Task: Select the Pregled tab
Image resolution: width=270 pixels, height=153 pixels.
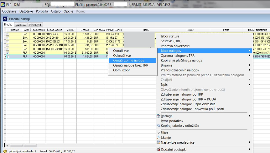Action: coord(8,25)
